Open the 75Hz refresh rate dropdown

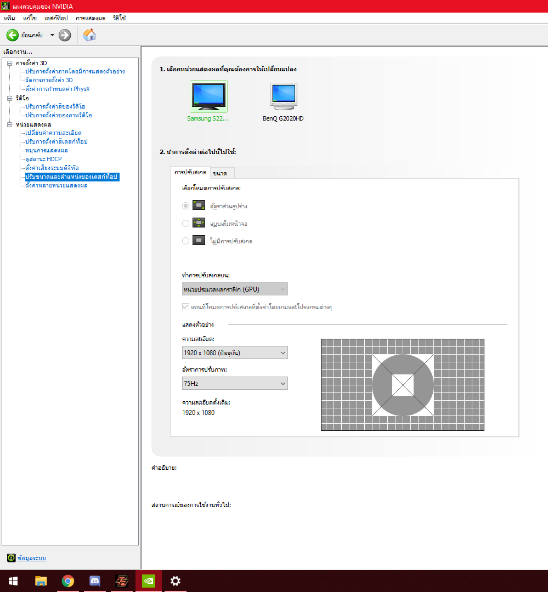pyautogui.click(x=235, y=383)
